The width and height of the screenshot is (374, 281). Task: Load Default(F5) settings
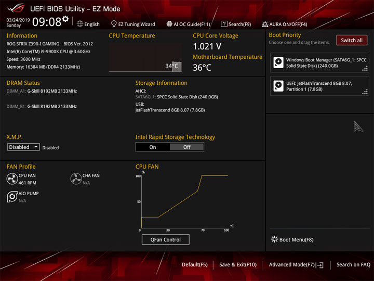pos(195,264)
